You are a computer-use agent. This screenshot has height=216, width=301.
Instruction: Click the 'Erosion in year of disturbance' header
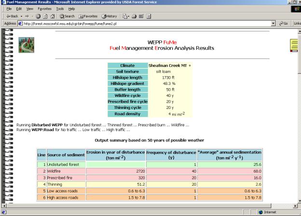(x=116, y=155)
